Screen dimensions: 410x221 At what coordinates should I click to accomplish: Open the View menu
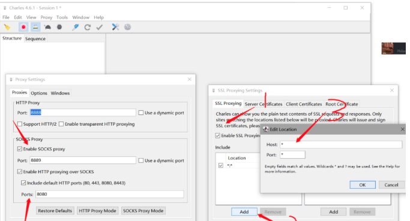click(x=31, y=17)
